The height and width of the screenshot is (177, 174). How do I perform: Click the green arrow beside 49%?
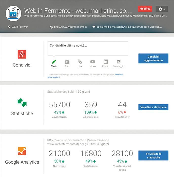tap(94, 161)
